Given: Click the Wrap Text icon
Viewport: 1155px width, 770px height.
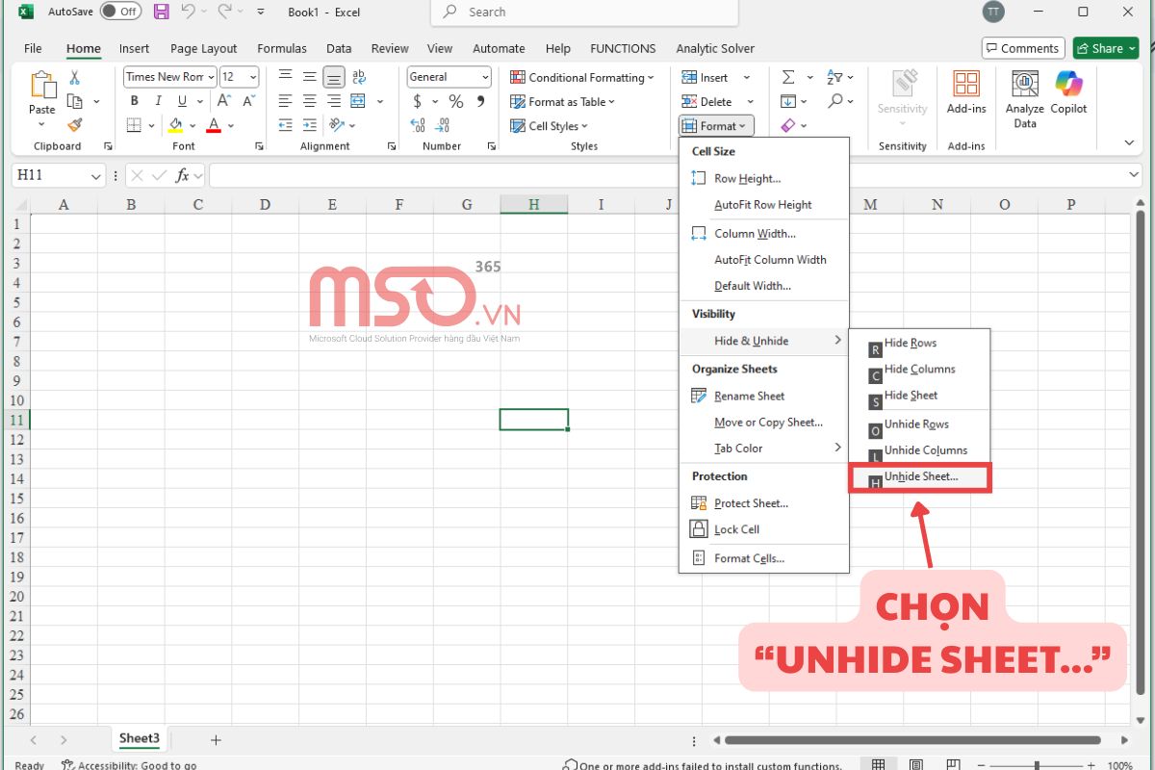Looking at the screenshot, I should coord(359,77).
